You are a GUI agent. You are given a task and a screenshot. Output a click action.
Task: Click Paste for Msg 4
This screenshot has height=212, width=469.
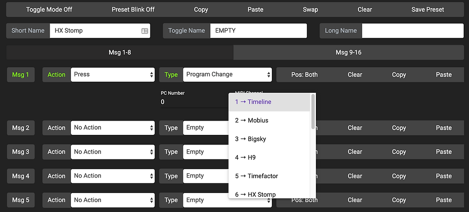point(444,176)
